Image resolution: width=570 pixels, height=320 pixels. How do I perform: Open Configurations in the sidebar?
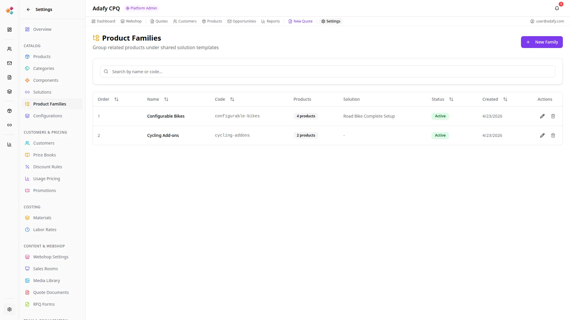47,116
